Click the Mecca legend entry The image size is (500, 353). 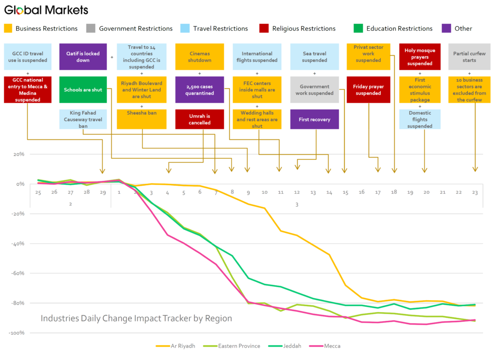pyautogui.click(x=324, y=346)
